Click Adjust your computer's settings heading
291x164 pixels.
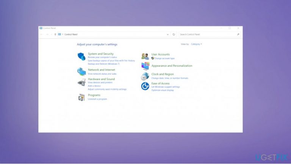pos(97,44)
